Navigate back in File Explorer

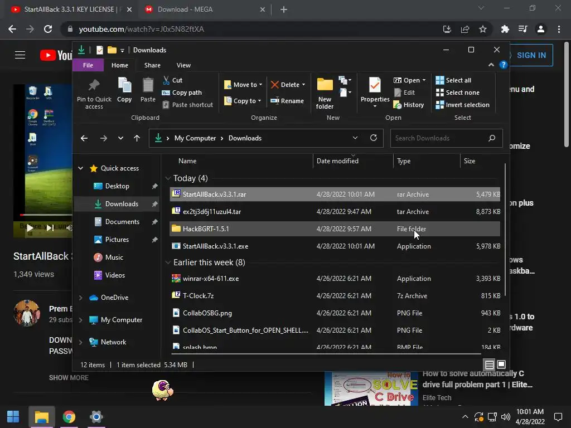click(x=84, y=138)
